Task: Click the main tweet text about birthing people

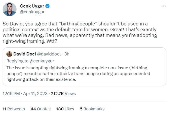Action: pyautogui.click(x=80, y=32)
